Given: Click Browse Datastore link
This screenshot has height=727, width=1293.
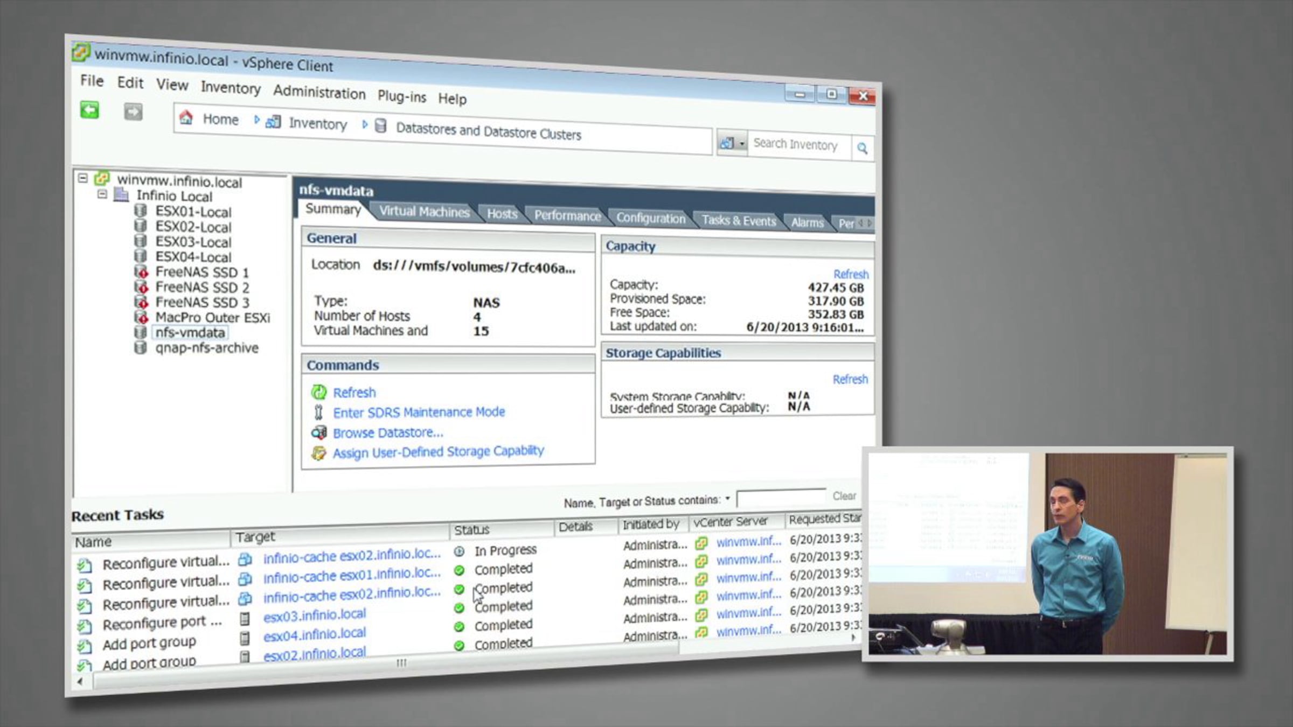Looking at the screenshot, I should 388,432.
